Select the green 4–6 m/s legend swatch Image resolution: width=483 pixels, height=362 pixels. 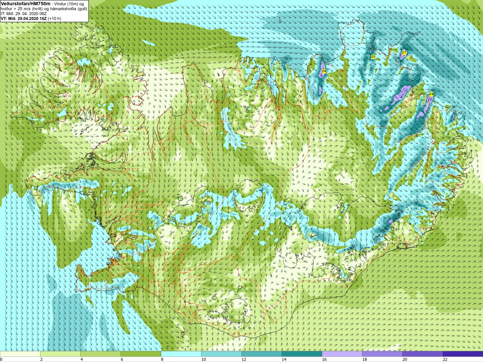click(100, 354)
